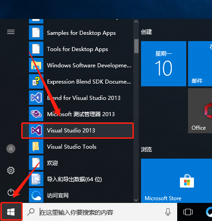Open the Start menu hamburger expand icon

[11, 32]
